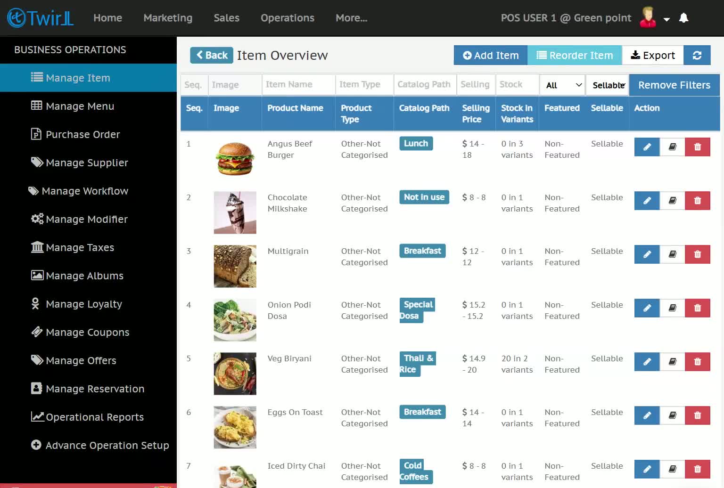The width and height of the screenshot is (724, 488).
Task: Click the Back button
Action: pos(212,55)
